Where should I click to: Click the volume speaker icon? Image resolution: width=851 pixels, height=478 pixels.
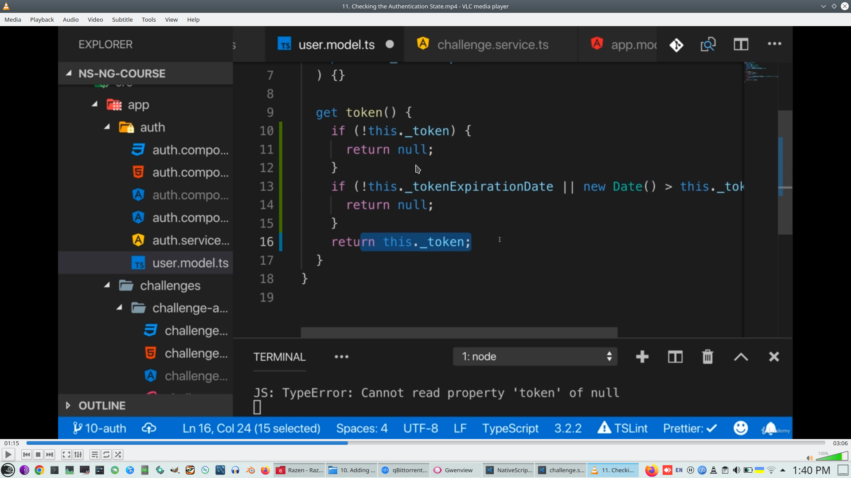pyautogui.click(x=809, y=458)
